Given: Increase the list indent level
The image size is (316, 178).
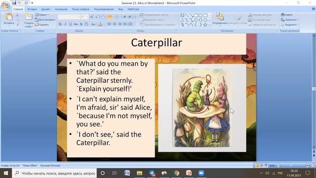Looking at the screenshot, I should click(129, 17).
